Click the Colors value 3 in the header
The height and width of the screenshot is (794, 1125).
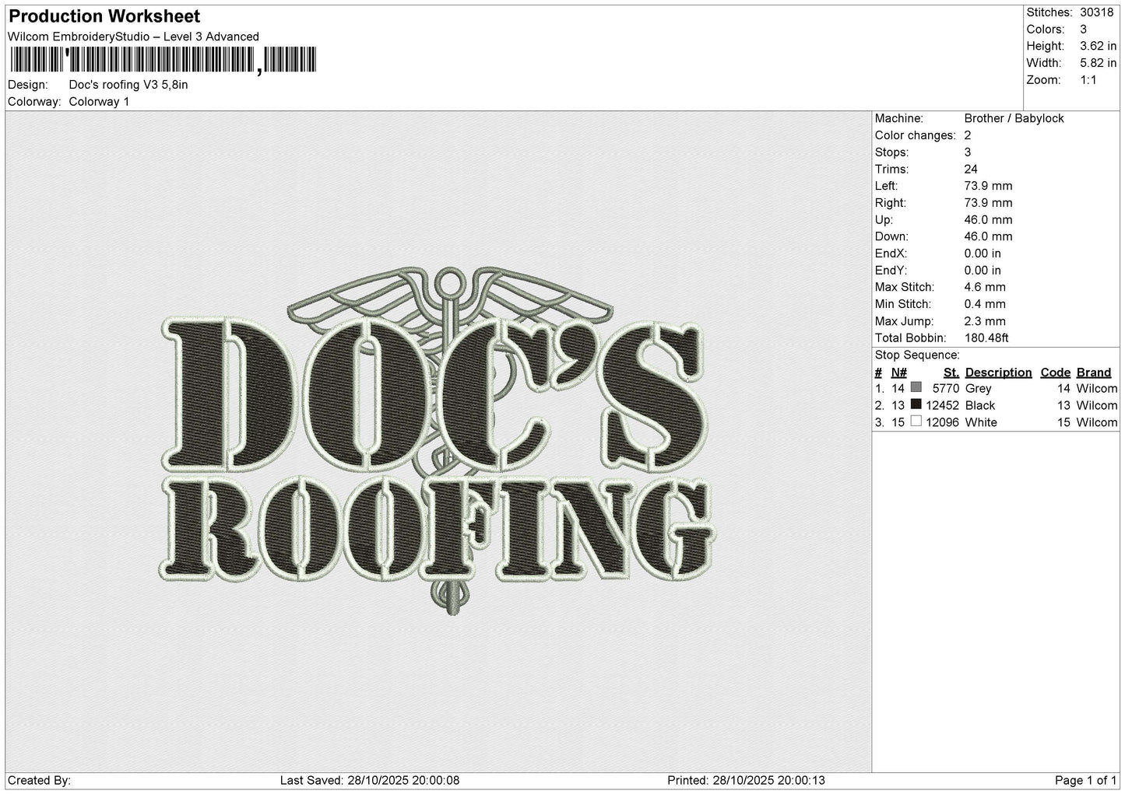click(1084, 30)
